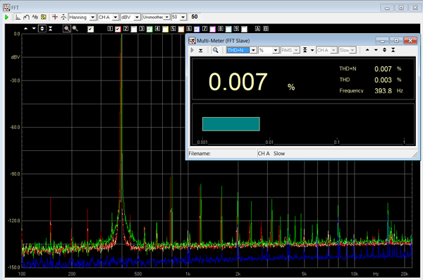Toggle the magenta trace 7 checkbox
This screenshot has height=280, width=423.
[x=213, y=29]
